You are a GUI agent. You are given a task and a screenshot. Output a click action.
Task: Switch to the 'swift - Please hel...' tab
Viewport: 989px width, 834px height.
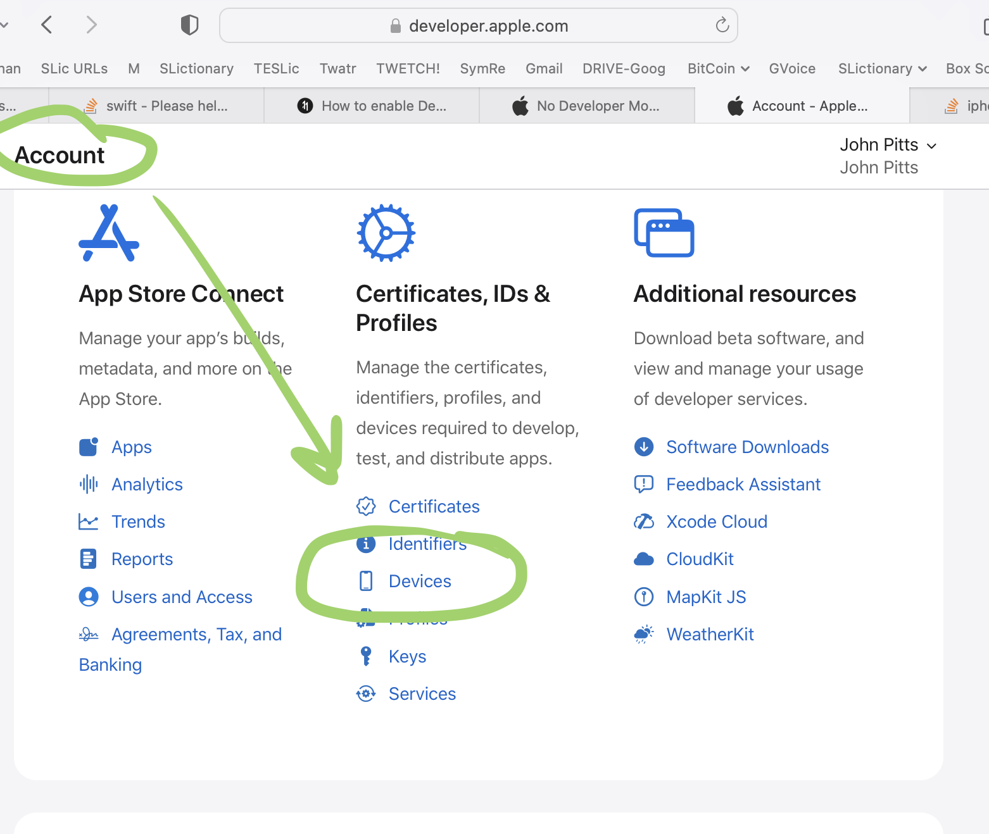point(156,106)
